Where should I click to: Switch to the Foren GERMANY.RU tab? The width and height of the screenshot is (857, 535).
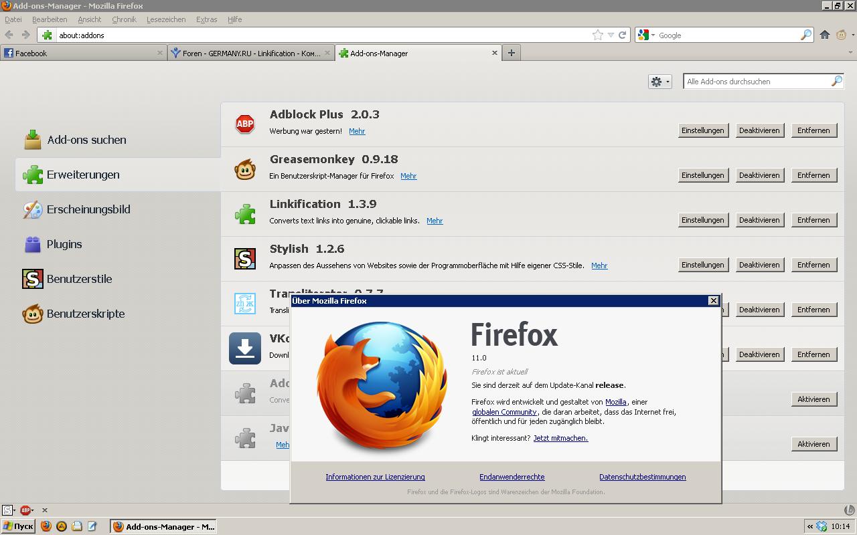(x=250, y=53)
